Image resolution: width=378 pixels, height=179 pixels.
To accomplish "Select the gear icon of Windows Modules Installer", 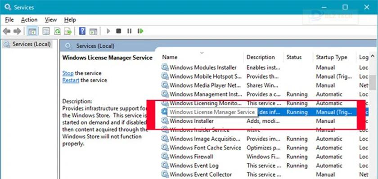I will (x=165, y=67).
